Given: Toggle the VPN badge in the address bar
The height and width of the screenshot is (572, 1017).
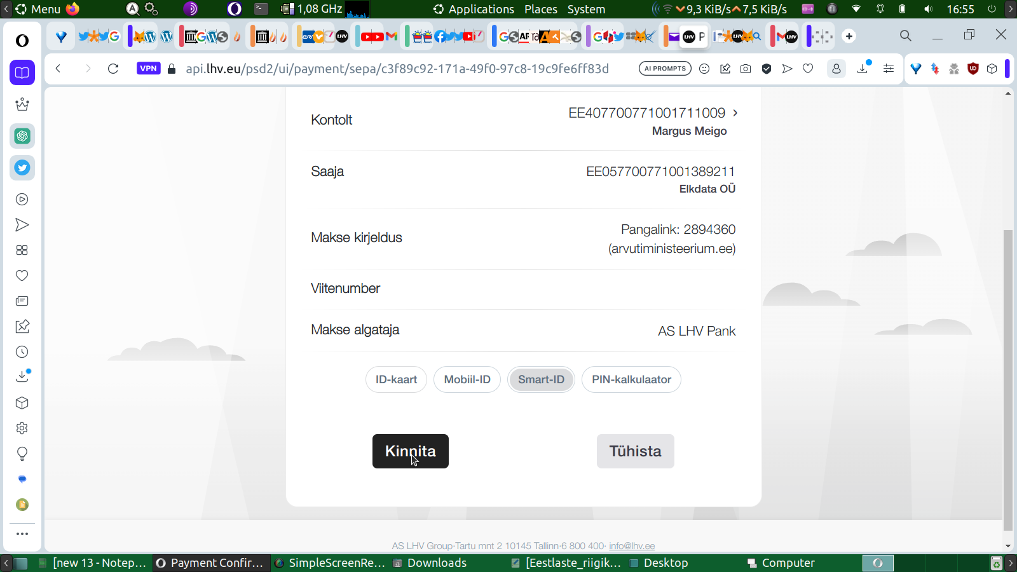Looking at the screenshot, I should (x=148, y=69).
